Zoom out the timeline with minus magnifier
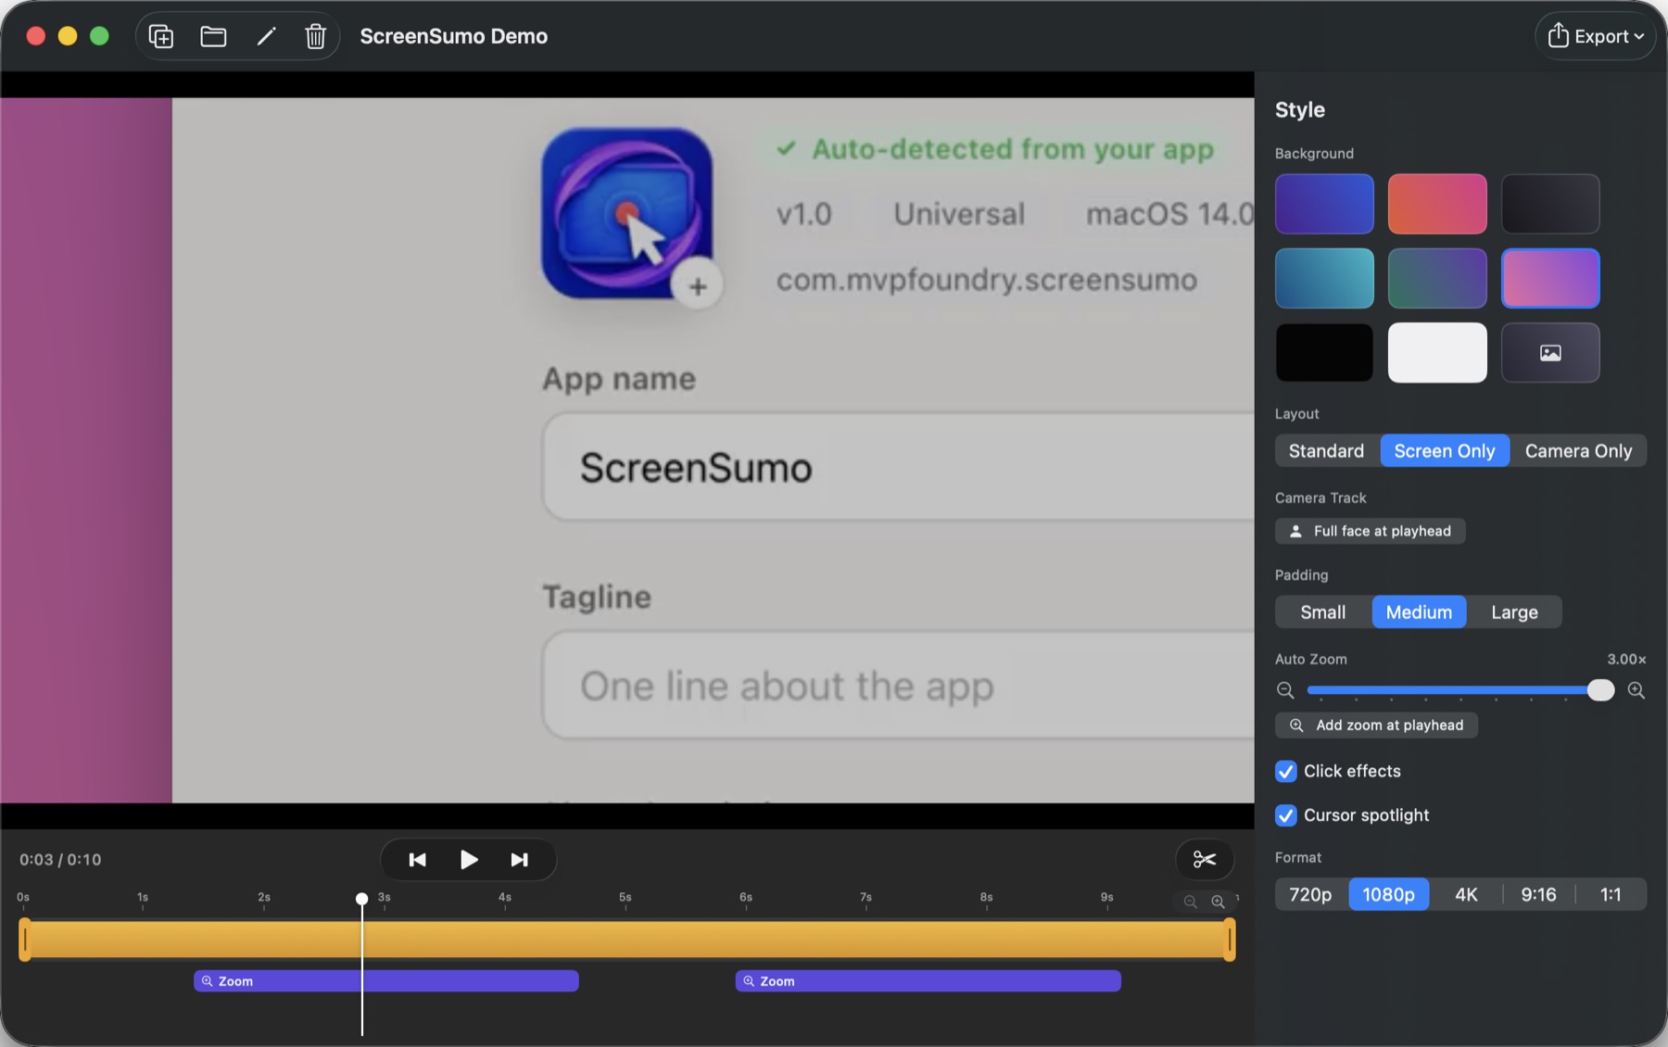The width and height of the screenshot is (1668, 1047). tap(1191, 902)
